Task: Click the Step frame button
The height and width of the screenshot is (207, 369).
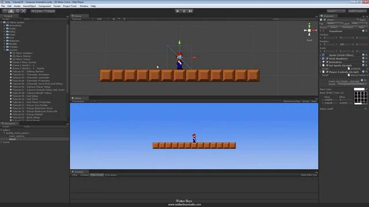Action: (x=190, y=11)
